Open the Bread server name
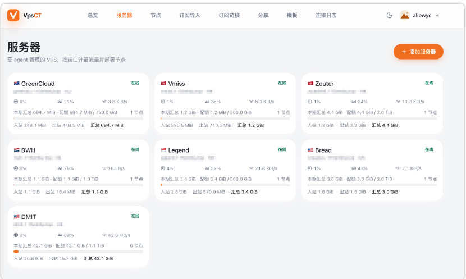Screen dimensions: 466x279 pos(323,150)
